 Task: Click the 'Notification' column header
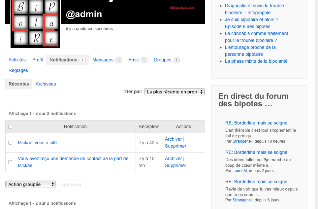tap(75, 126)
